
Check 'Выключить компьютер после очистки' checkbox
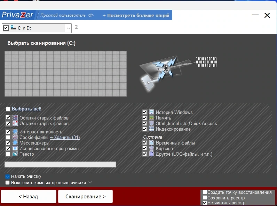coord(7,182)
